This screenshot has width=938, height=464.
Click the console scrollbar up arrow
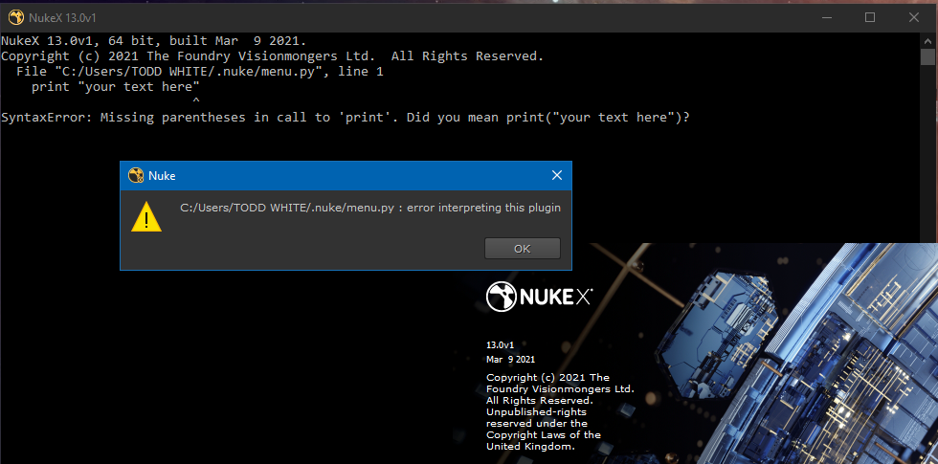[927, 40]
